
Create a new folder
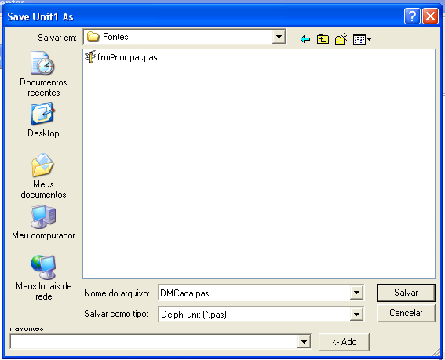341,39
